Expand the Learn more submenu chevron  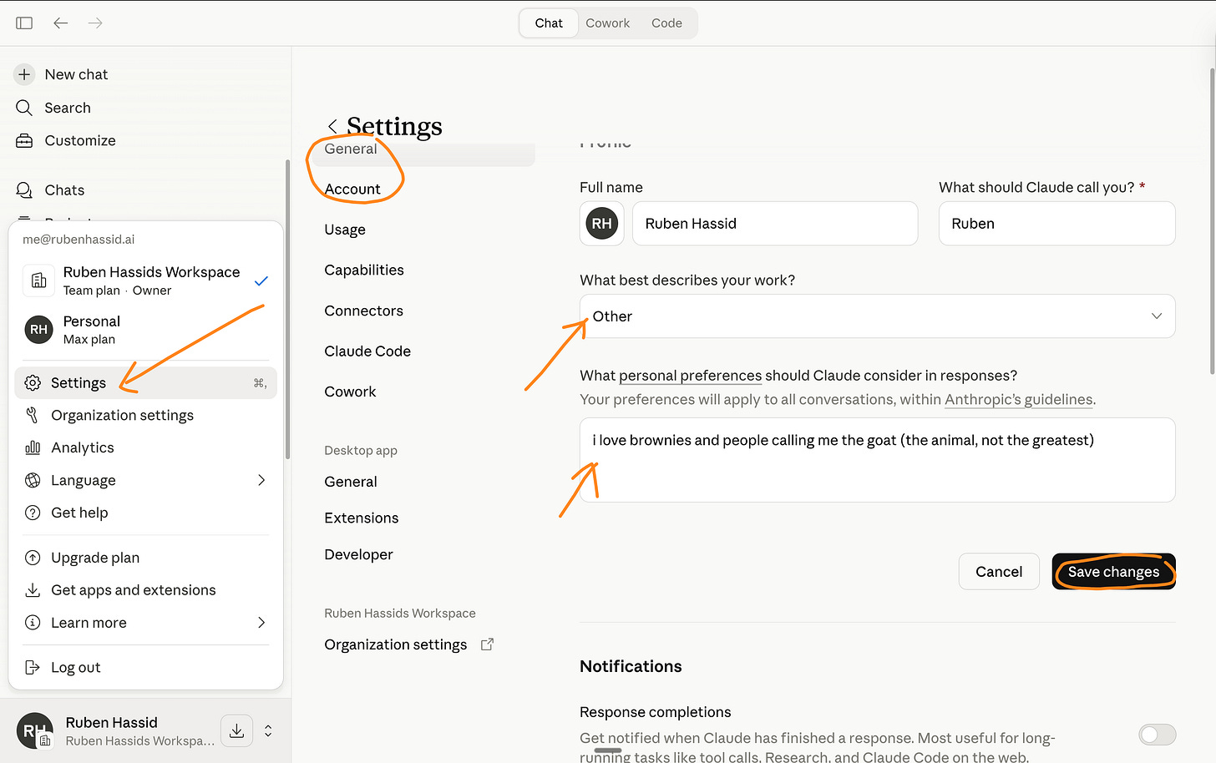[x=261, y=623]
